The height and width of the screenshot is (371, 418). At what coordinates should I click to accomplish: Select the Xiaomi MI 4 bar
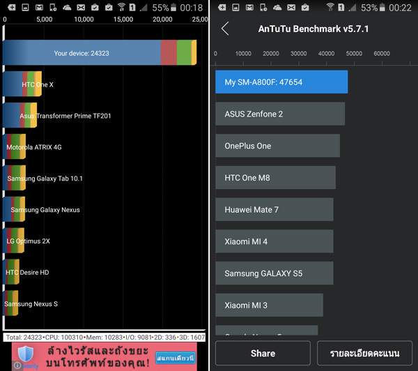[274, 241]
